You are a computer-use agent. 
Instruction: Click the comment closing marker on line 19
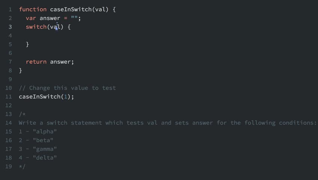point(22,166)
